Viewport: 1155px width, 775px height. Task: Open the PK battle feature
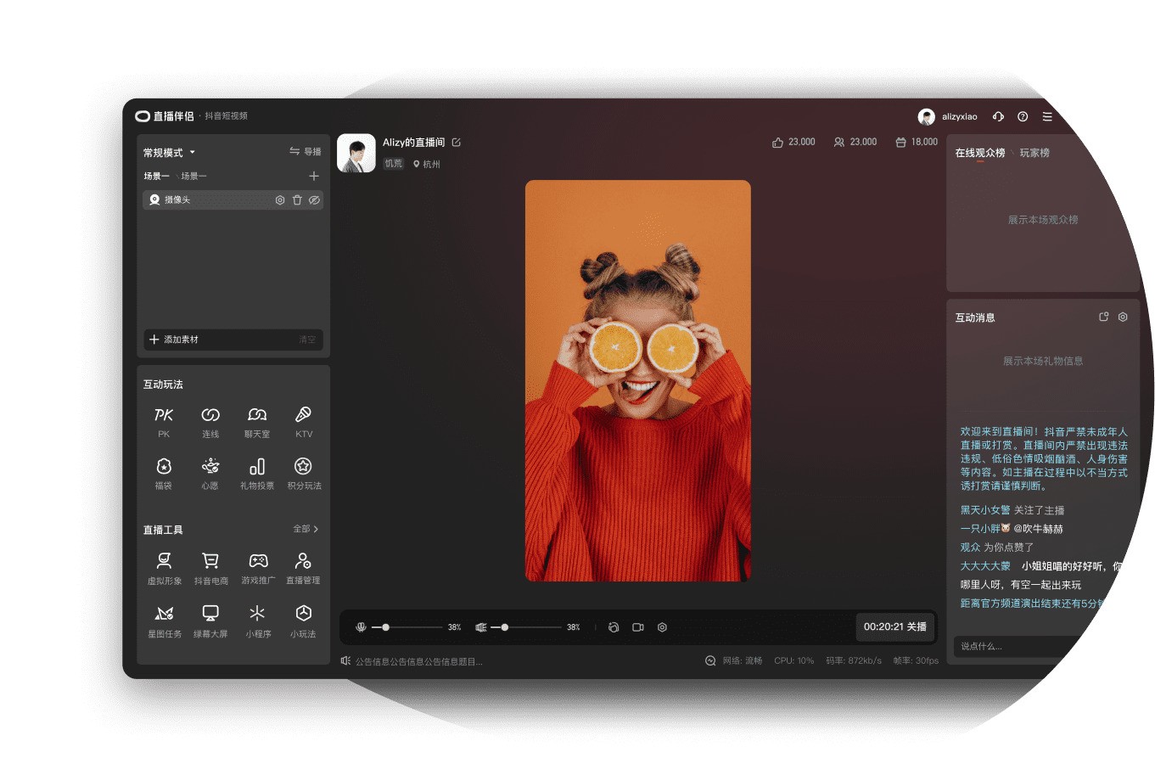click(164, 415)
